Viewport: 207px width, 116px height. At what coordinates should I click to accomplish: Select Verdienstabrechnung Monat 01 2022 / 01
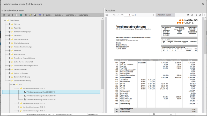pos(51,92)
